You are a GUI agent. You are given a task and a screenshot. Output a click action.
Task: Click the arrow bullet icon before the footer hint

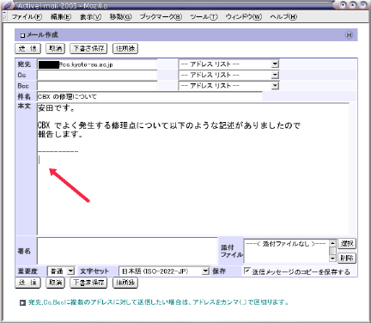tap(22, 302)
